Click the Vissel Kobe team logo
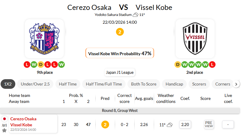241x138 pixels. tap(195, 39)
